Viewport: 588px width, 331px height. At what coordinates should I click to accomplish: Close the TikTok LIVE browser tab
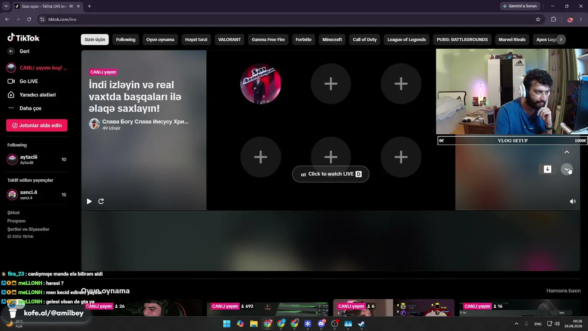point(78,6)
